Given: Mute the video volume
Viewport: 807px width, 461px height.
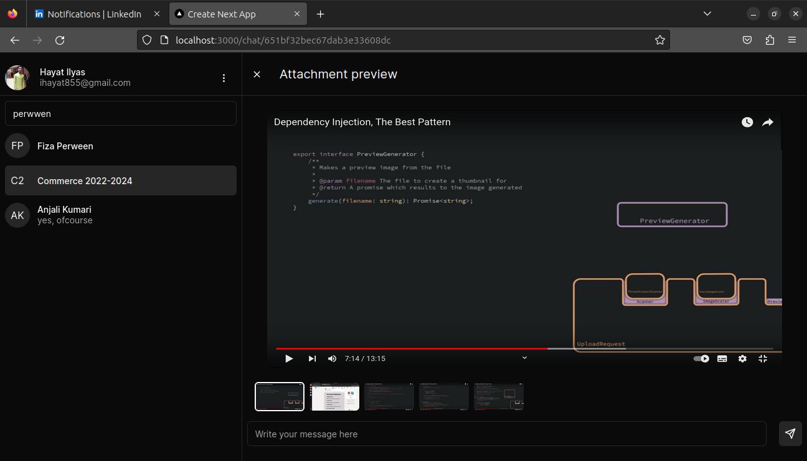Looking at the screenshot, I should tap(333, 358).
